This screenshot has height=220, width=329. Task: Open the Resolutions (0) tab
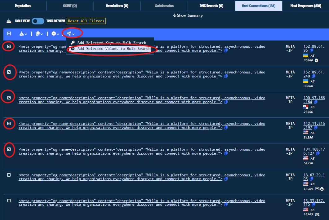(x=117, y=6)
